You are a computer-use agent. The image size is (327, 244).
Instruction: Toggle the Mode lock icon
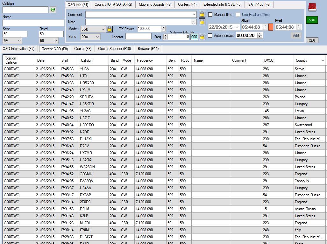pyautogui.click(x=109, y=29)
